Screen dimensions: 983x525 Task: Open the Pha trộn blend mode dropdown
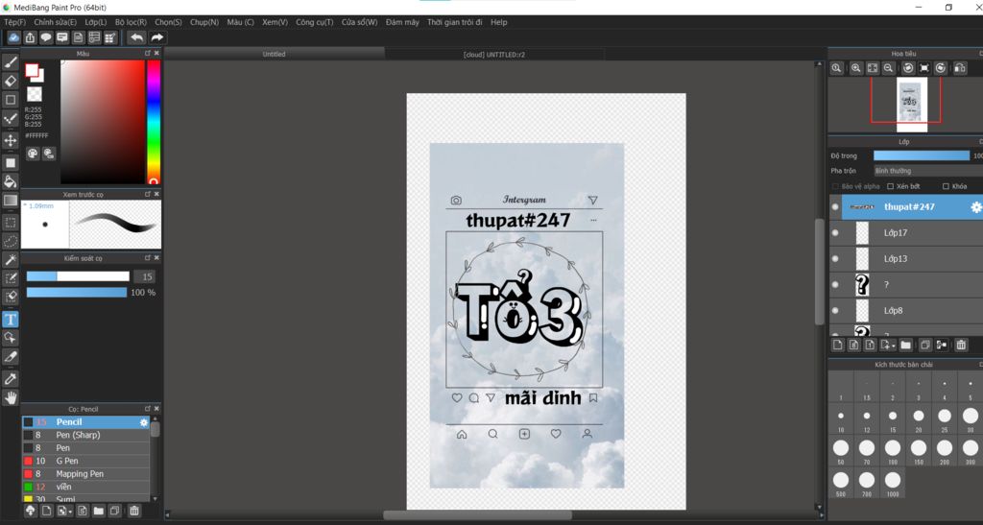click(928, 171)
